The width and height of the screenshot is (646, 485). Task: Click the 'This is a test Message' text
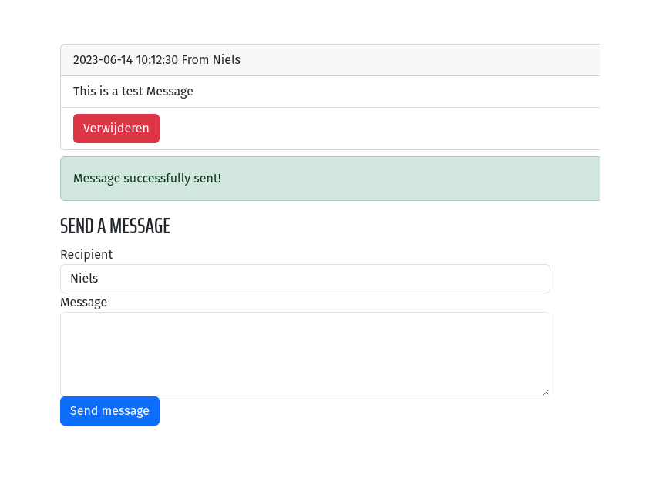pos(133,92)
